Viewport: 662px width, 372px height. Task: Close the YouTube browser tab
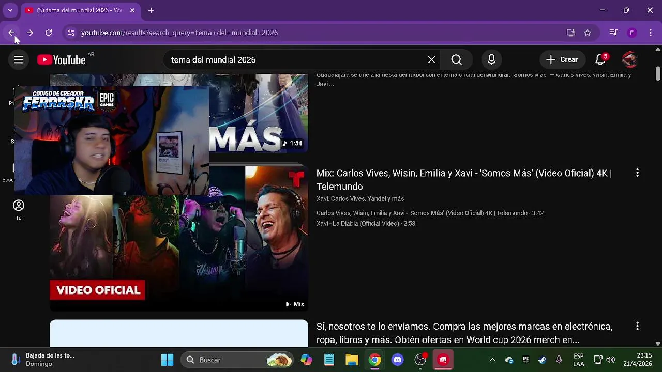(132, 10)
